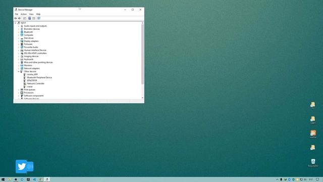The image size is (323, 182).
Task: Open File Explorer from the taskbar
Action: [x=10, y=179]
